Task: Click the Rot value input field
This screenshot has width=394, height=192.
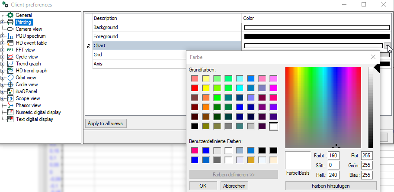Action: [367, 156]
